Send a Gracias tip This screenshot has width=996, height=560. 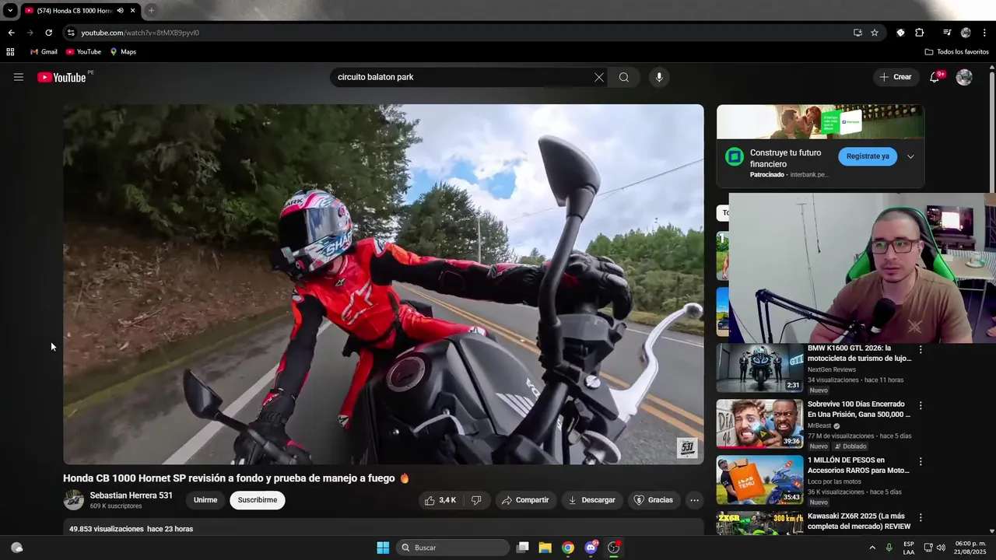coord(654,500)
